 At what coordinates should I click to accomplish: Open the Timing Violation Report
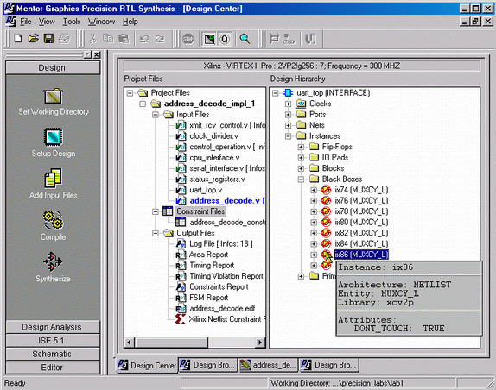point(226,276)
